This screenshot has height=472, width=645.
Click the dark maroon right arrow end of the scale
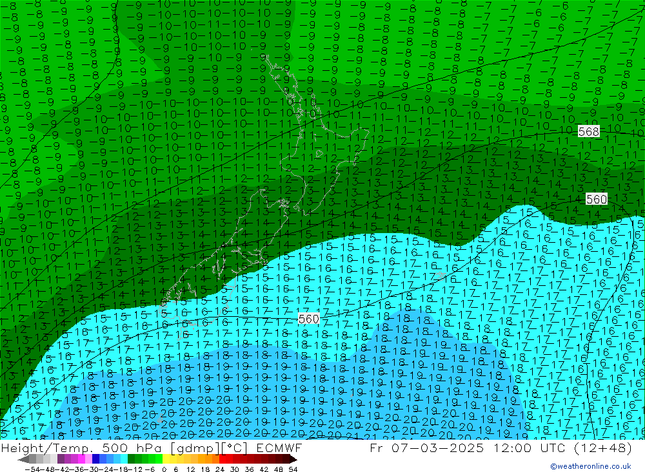293,459
